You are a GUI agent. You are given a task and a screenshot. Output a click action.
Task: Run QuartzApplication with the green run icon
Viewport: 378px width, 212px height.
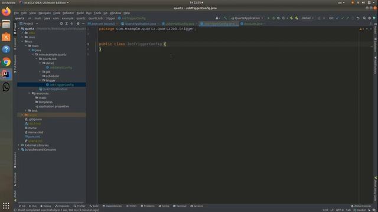click(268, 18)
